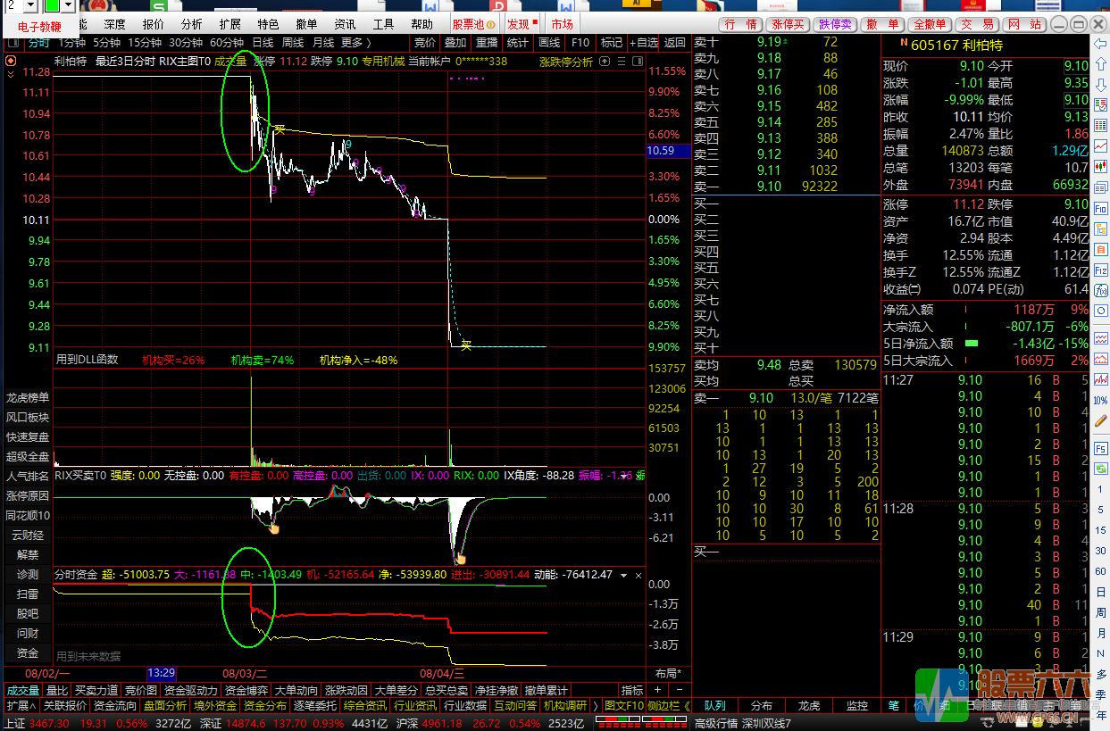Viewport: 1110px width, 731px height.
Task: Toggle the 统计 statistics view
Action: point(518,42)
